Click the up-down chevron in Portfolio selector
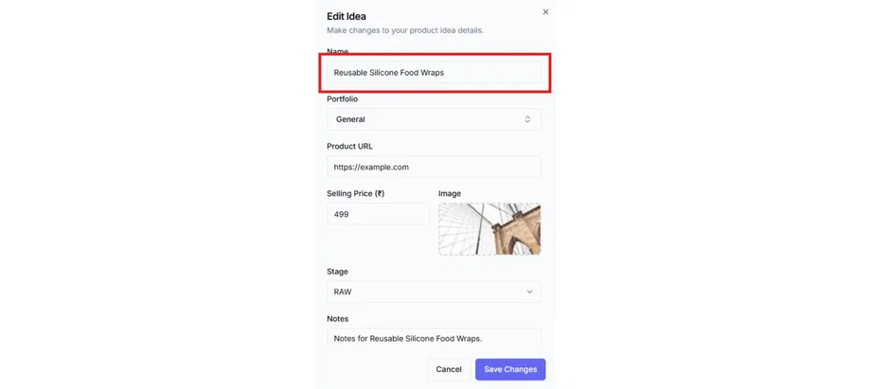The height and width of the screenshot is (389, 871). pyautogui.click(x=527, y=119)
